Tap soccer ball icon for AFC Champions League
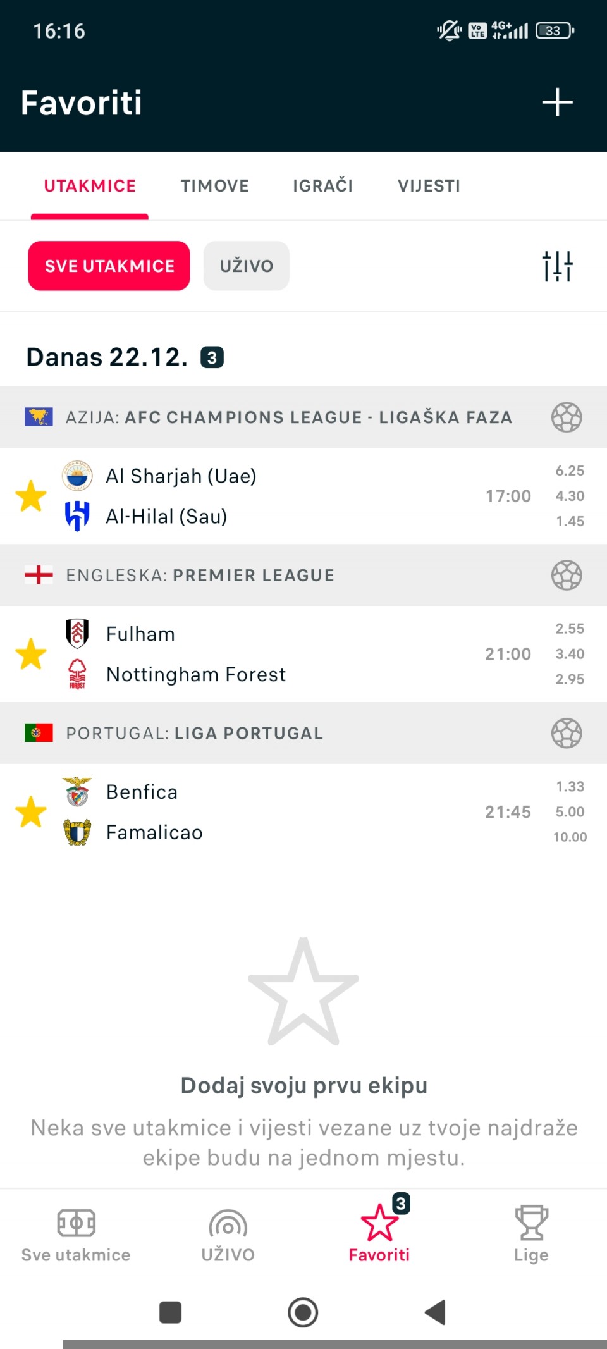607x1349 pixels. [x=566, y=417]
